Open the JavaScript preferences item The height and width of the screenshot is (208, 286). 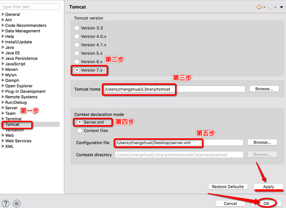(15, 64)
